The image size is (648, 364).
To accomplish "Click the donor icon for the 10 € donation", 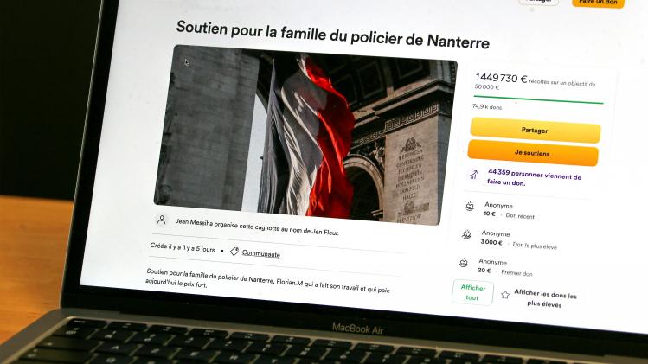I will tap(470, 206).
